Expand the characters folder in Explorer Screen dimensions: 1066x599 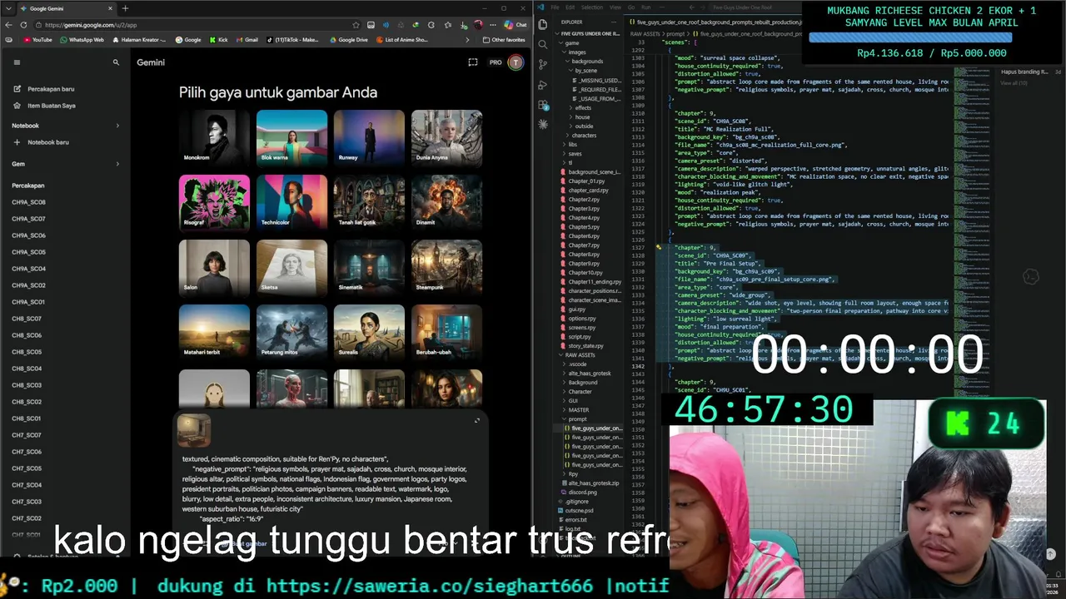coord(581,136)
